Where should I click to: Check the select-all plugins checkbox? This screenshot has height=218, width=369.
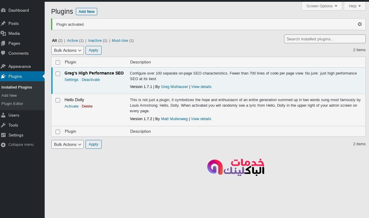pos(58,62)
